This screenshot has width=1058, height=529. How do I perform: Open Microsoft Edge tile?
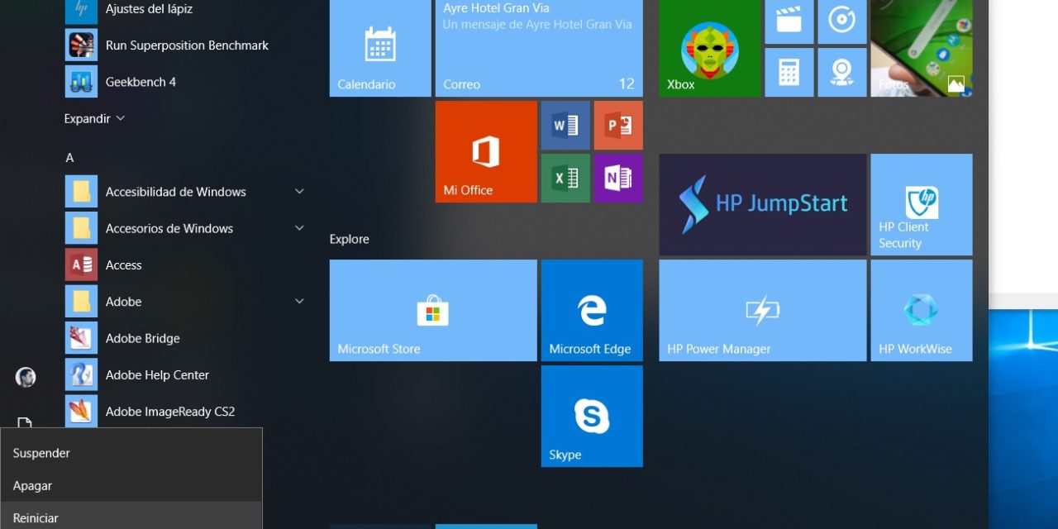click(591, 310)
